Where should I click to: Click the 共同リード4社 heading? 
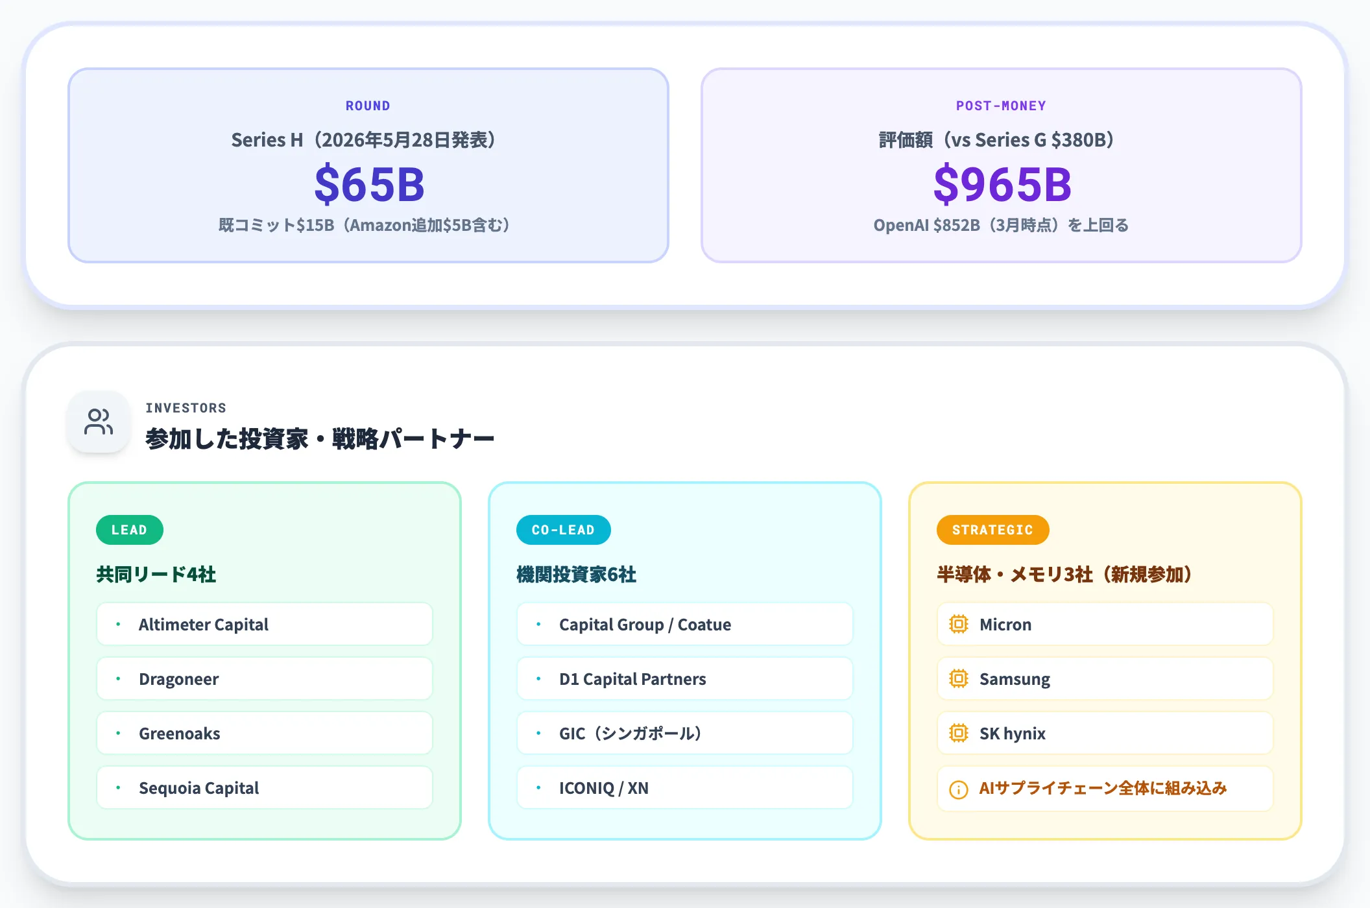[156, 574]
